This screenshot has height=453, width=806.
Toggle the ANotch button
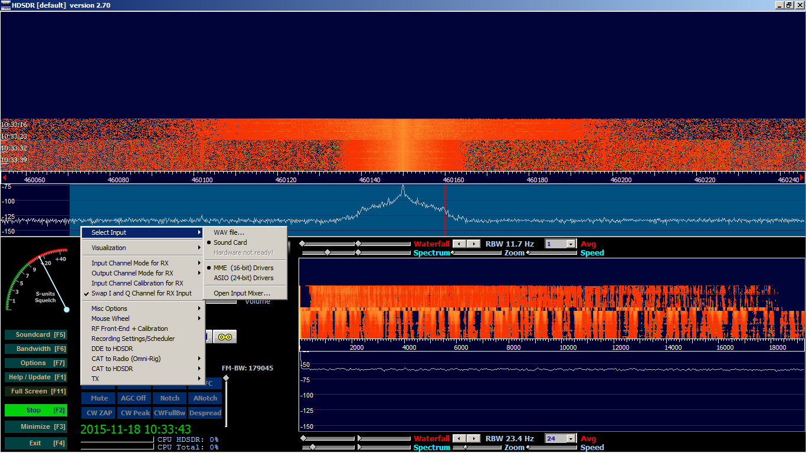[205, 398]
